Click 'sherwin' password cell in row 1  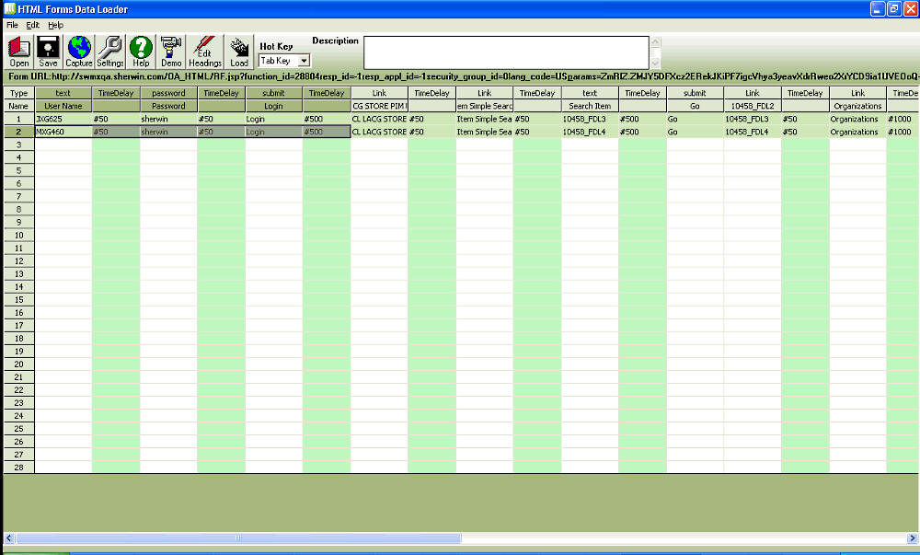168,119
